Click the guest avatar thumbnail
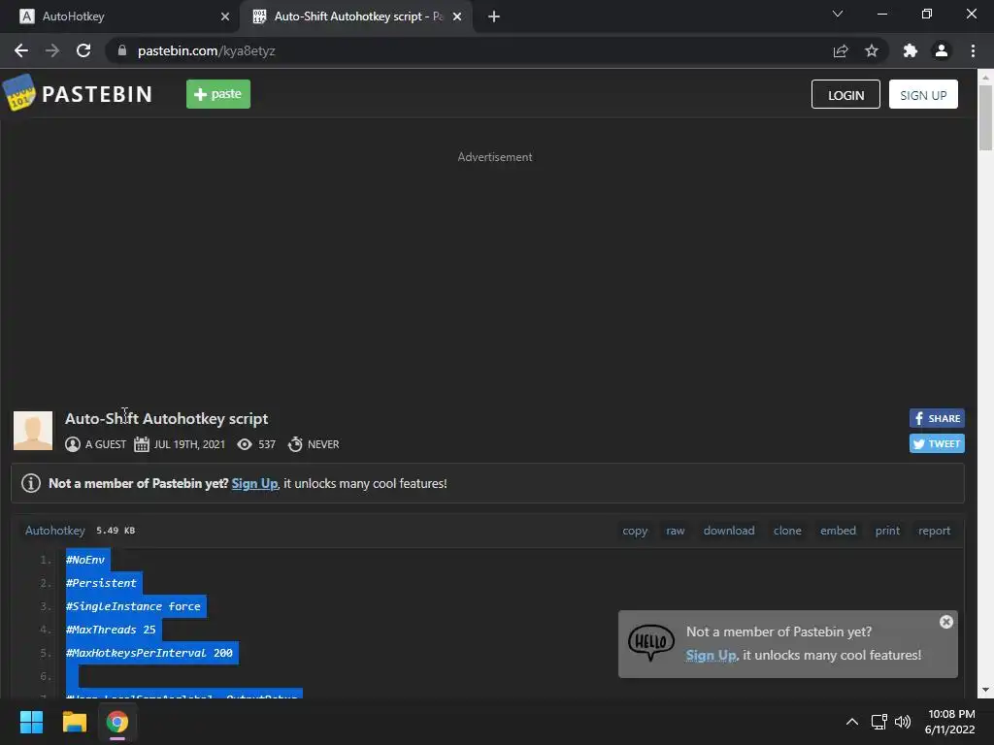 33,431
